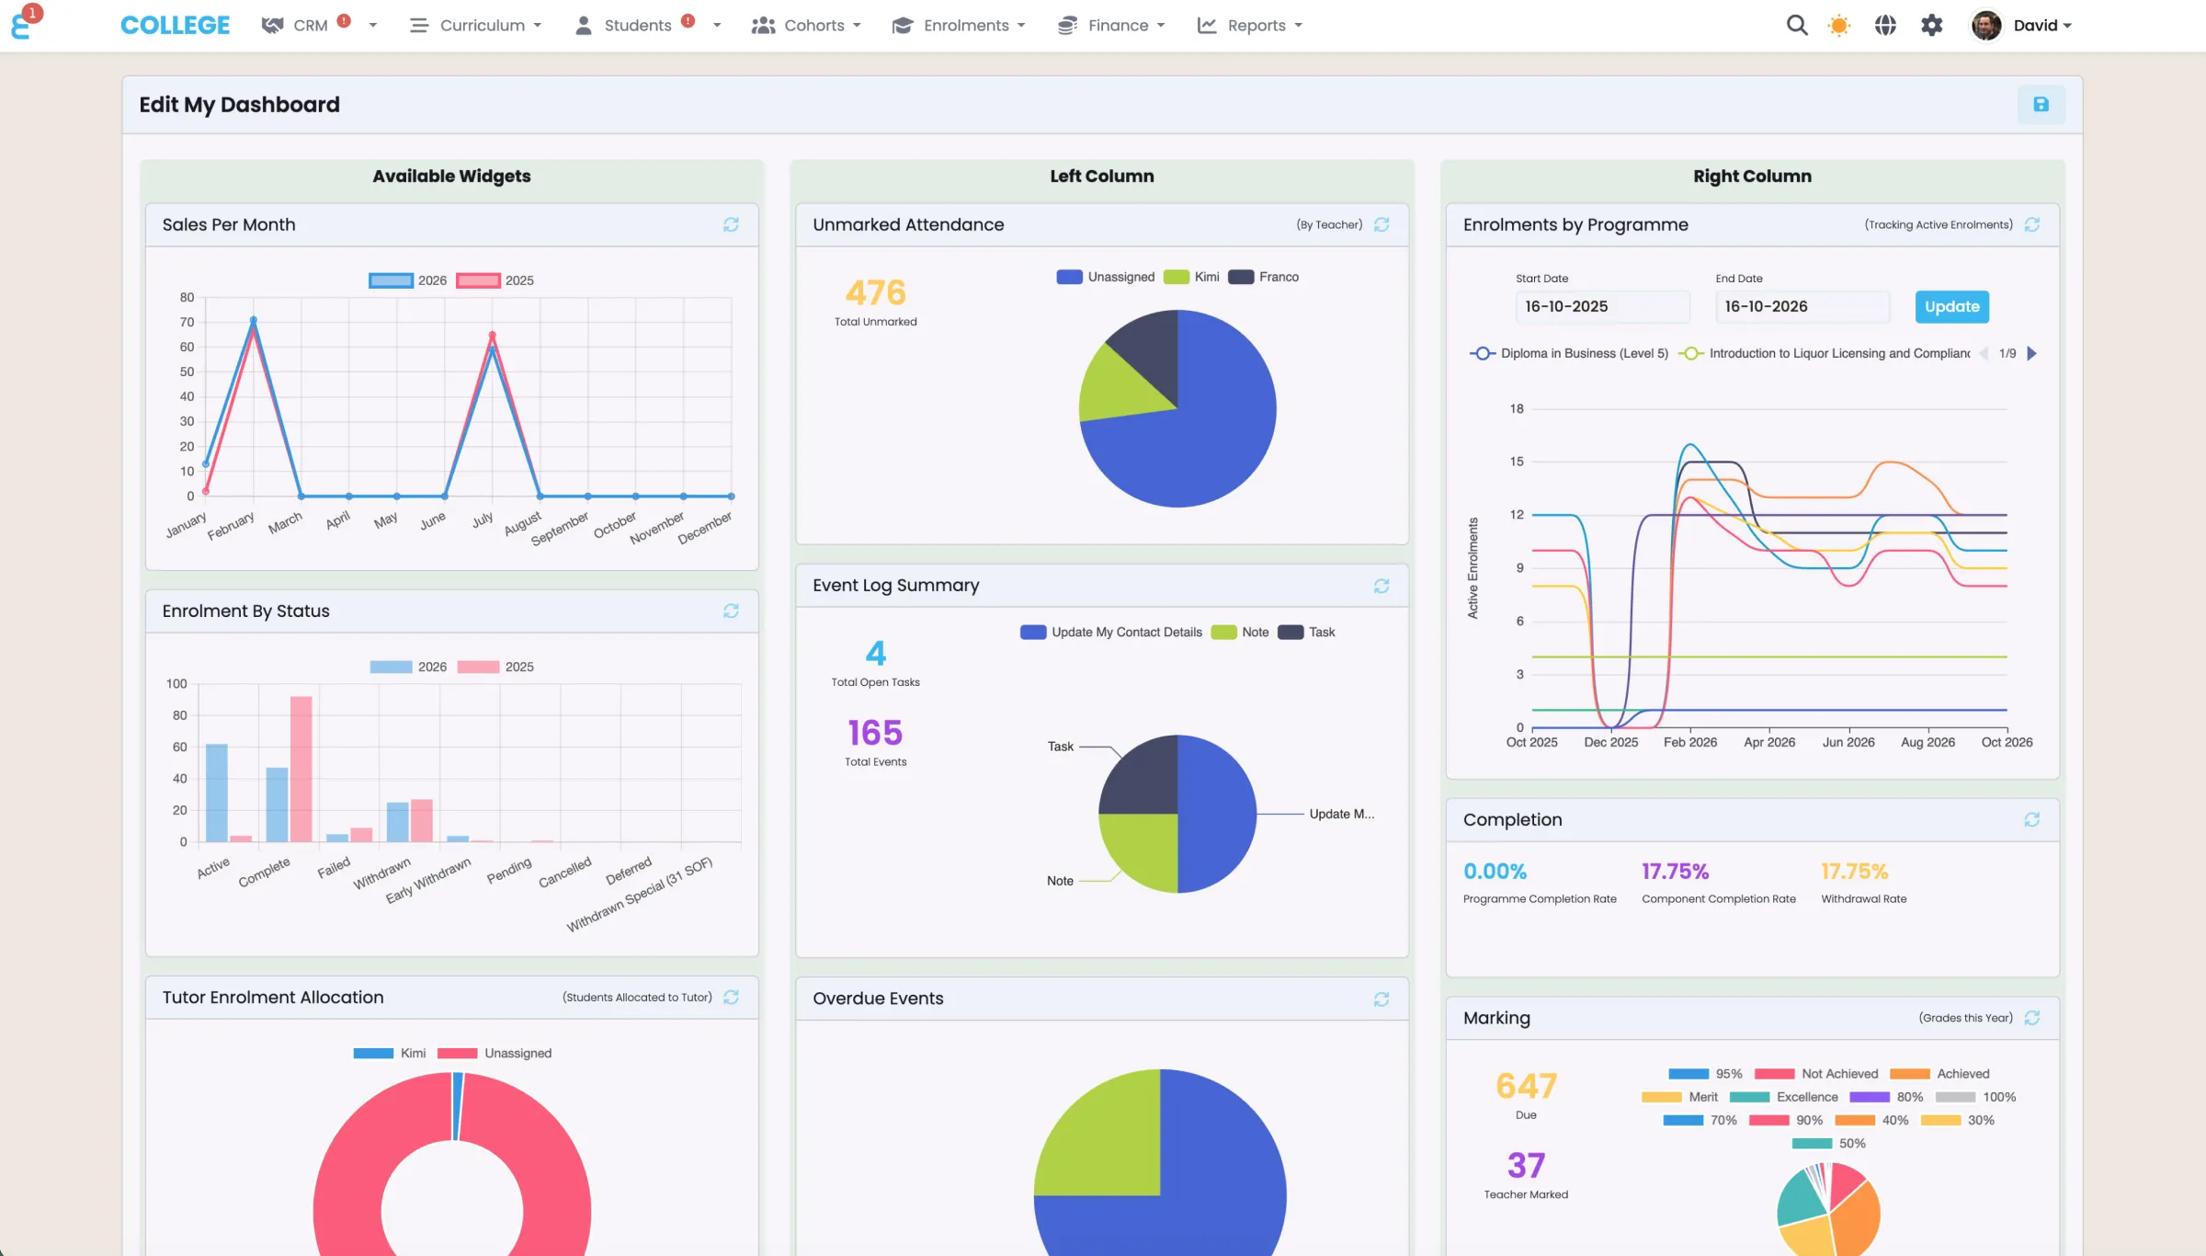Viewport: 2206px width, 1256px height.
Task: Toggle Kimi legend in Unmarked Attendance
Action: [1190, 277]
